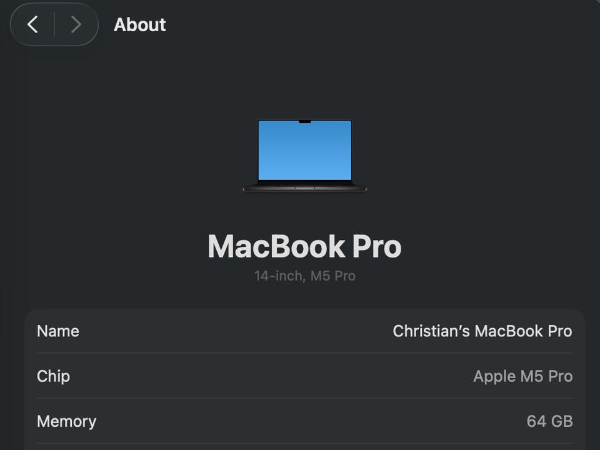The image size is (600, 450).
Task: Go forward using the right chevron
Action: tap(76, 24)
